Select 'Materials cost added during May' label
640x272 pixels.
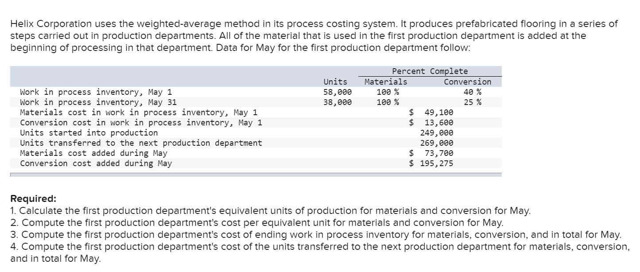tap(93, 153)
